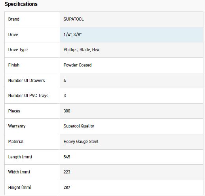Select the Width (mm) value 223
The height and width of the screenshot is (196, 205).
(67, 172)
